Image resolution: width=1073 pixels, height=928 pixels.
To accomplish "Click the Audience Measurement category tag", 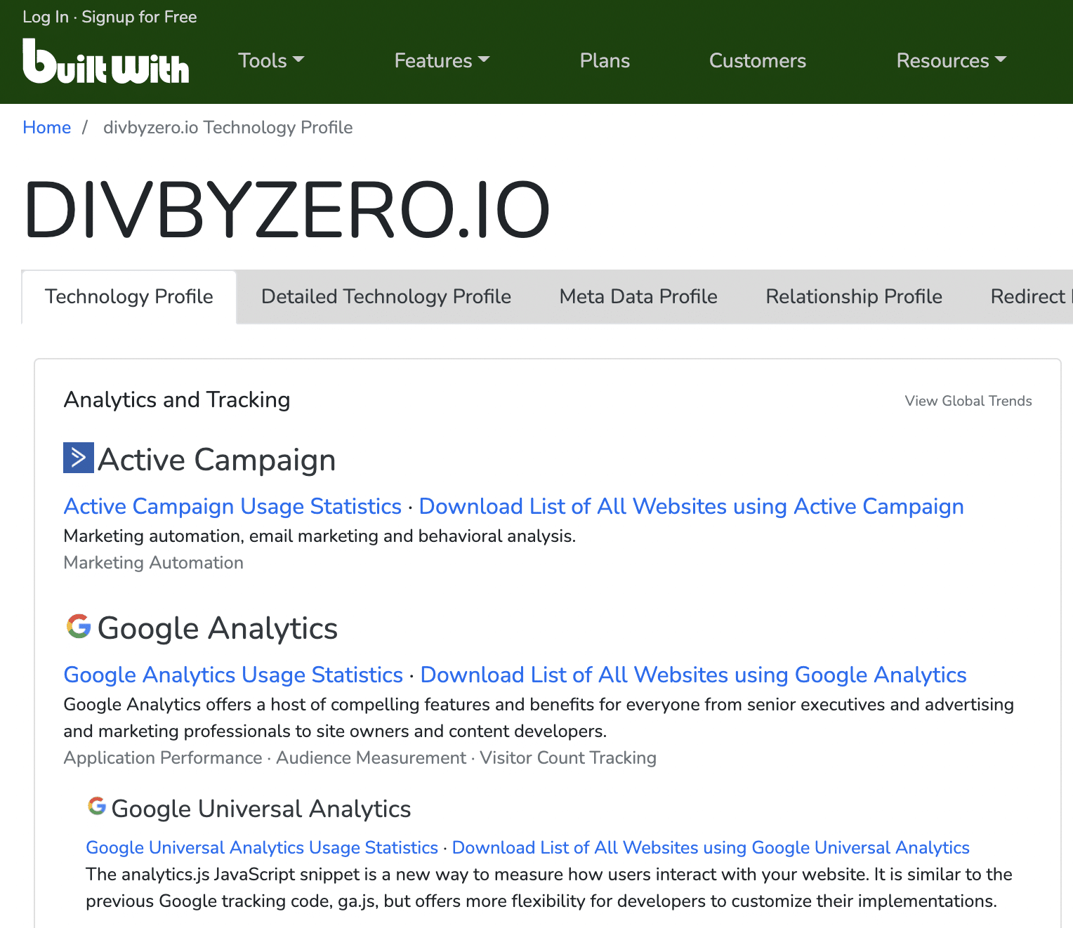I will click(371, 757).
